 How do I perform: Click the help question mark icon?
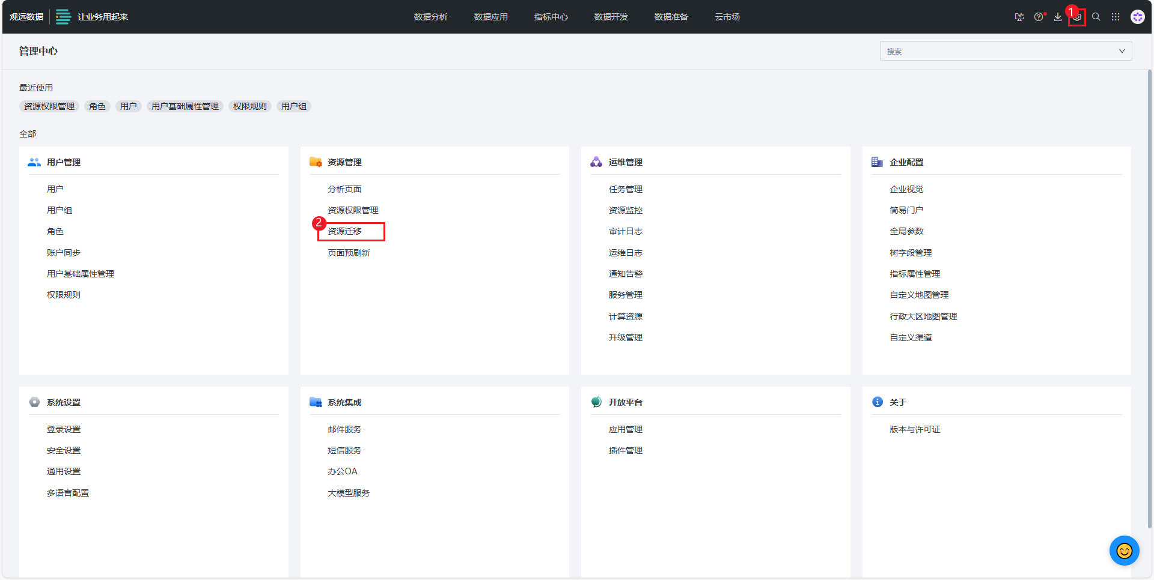coord(1038,17)
